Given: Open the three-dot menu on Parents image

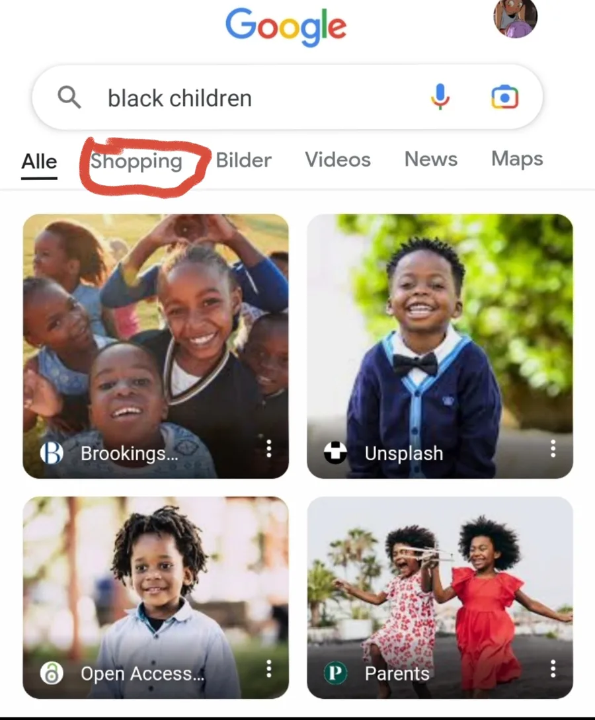Looking at the screenshot, I should click(553, 668).
